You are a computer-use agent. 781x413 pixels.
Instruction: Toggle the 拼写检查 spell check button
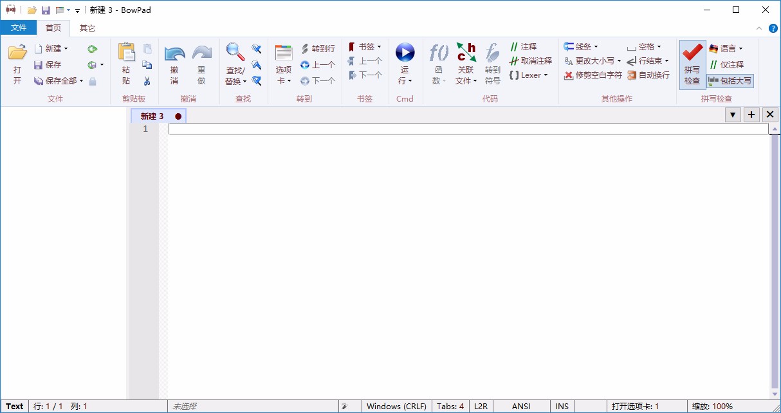[x=692, y=64]
